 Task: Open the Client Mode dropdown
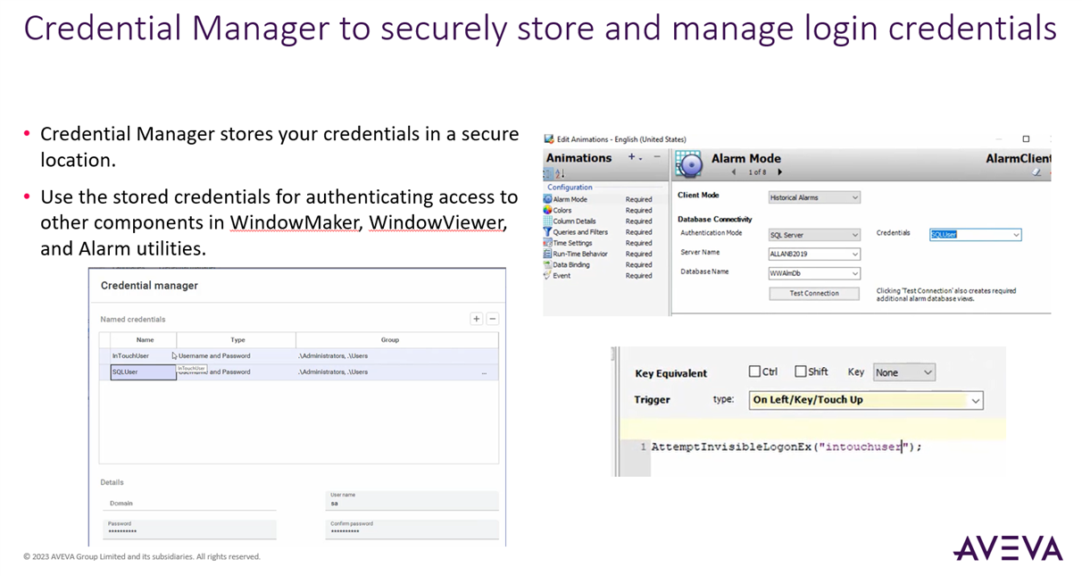click(x=814, y=197)
